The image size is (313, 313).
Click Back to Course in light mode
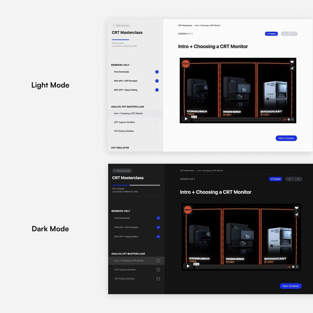[x=121, y=26]
